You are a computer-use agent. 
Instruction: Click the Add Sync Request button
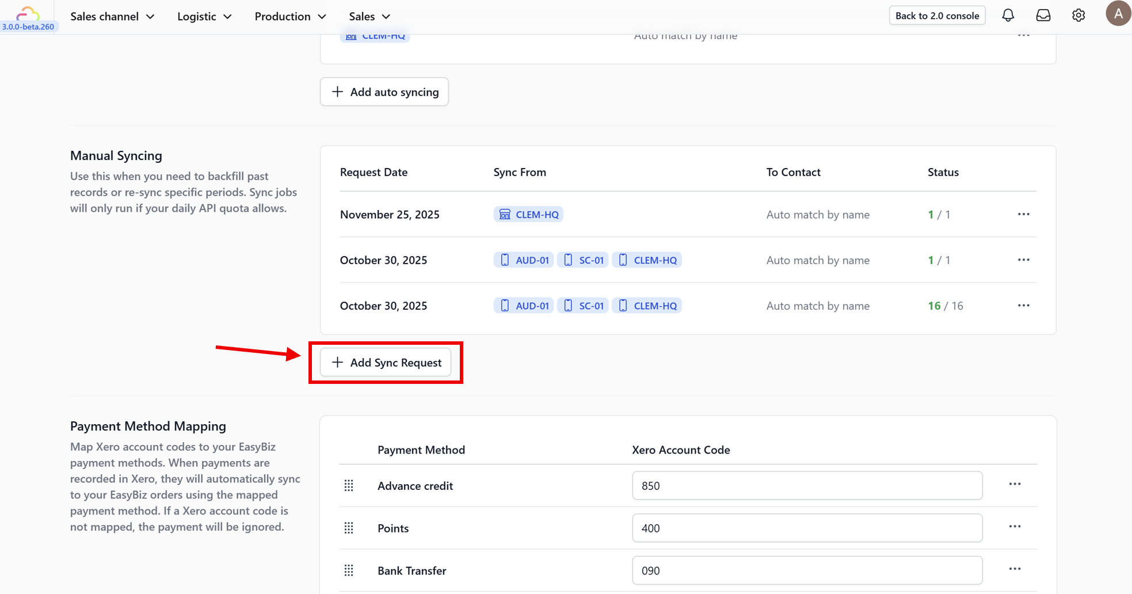pyautogui.click(x=386, y=362)
